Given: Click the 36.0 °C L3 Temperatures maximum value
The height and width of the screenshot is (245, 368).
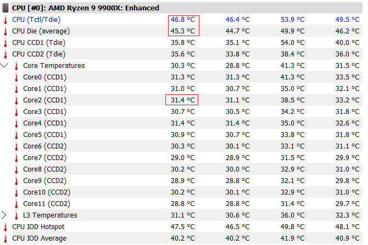Looking at the screenshot, I should (x=292, y=215).
